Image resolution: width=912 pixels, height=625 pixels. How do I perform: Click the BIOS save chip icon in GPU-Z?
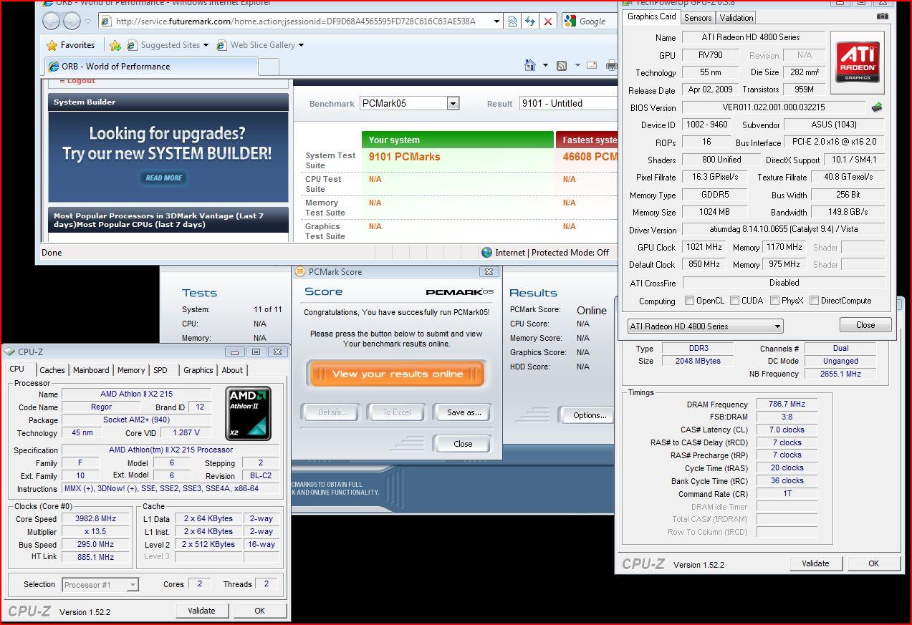[877, 107]
